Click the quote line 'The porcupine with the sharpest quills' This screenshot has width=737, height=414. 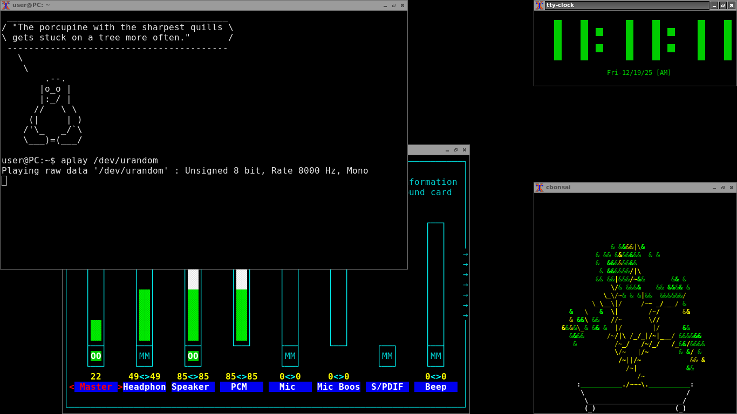pos(118,27)
